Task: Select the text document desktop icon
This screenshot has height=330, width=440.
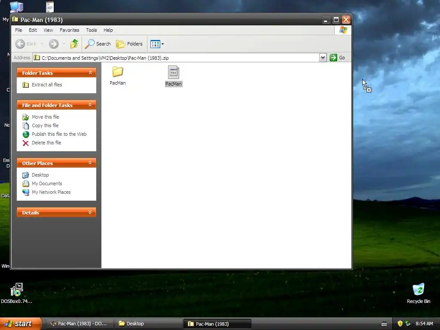Action: pos(50,7)
